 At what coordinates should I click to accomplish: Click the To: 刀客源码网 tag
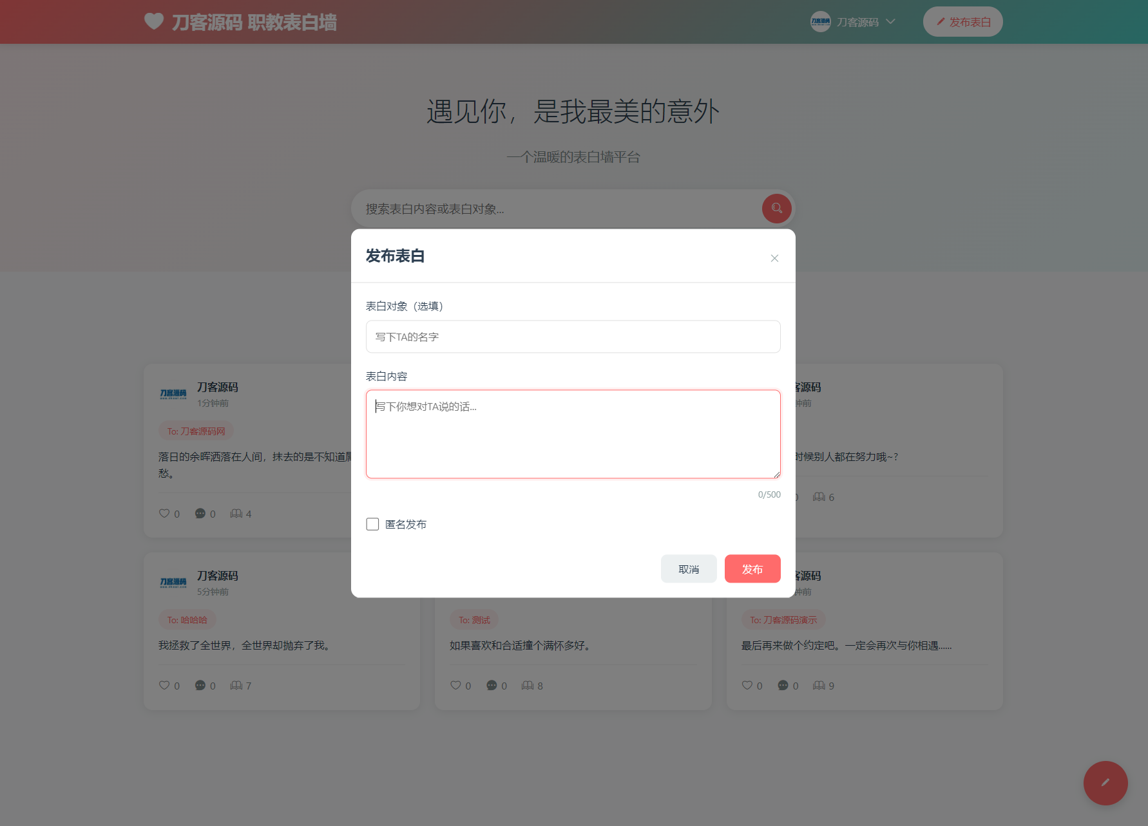tap(196, 431)
